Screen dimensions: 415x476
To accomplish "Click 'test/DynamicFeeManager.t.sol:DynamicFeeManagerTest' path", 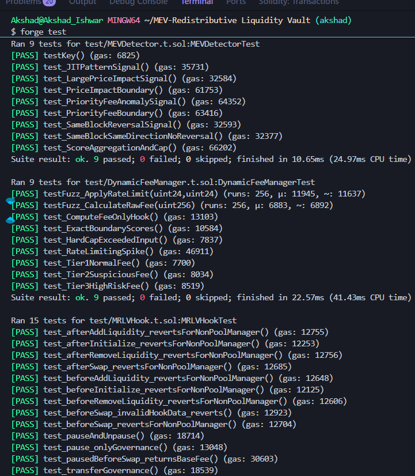I will [x=200, y=183].
